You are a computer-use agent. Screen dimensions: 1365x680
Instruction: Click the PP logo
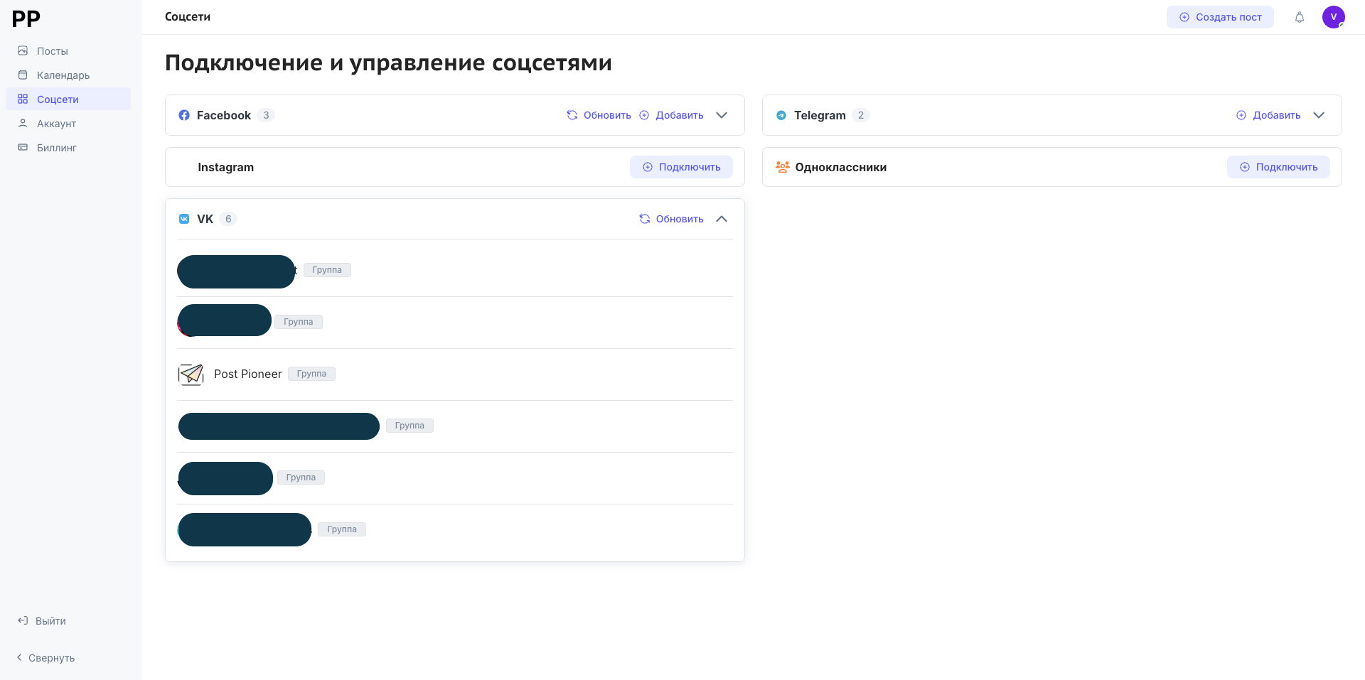(26, 18)
